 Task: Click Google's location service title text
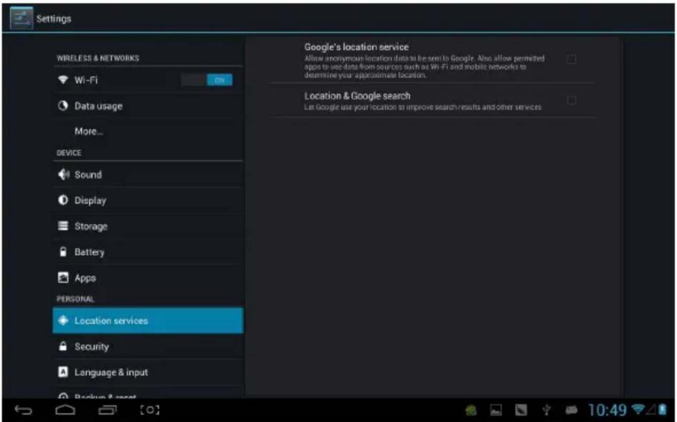click(x=357, y=47)
